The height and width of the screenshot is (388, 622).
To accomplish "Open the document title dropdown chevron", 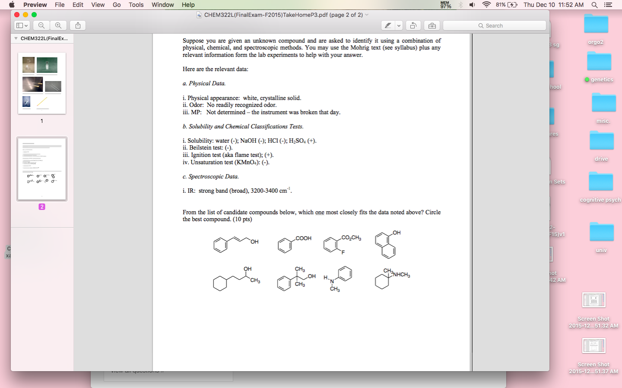I will click(367, 15).
